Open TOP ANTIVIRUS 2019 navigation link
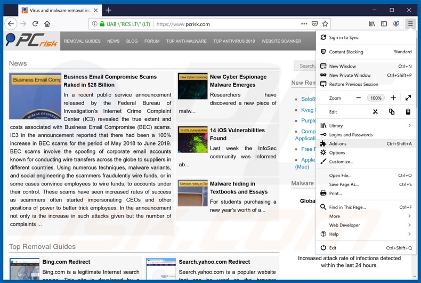This screenshot has width=421, height=283. tap(234, 41)
